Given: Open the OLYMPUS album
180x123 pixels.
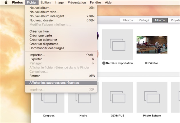Looking at the screenshot, I should [117, 97].
